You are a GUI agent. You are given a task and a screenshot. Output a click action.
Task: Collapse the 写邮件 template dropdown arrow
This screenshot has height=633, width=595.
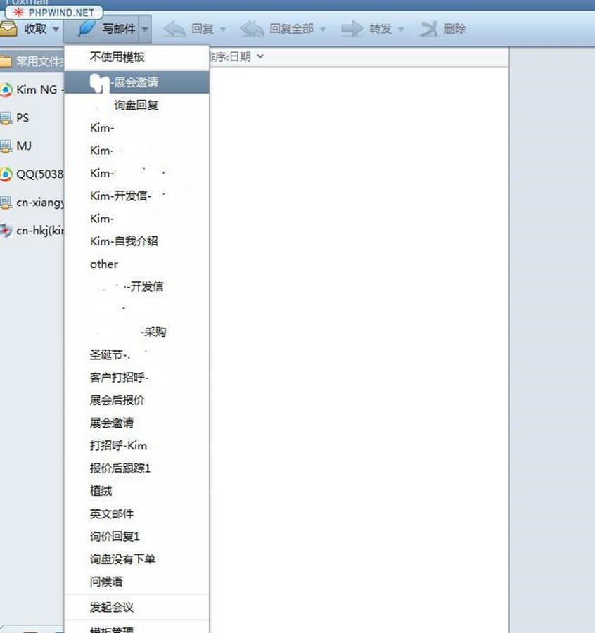tap(144, 30)
